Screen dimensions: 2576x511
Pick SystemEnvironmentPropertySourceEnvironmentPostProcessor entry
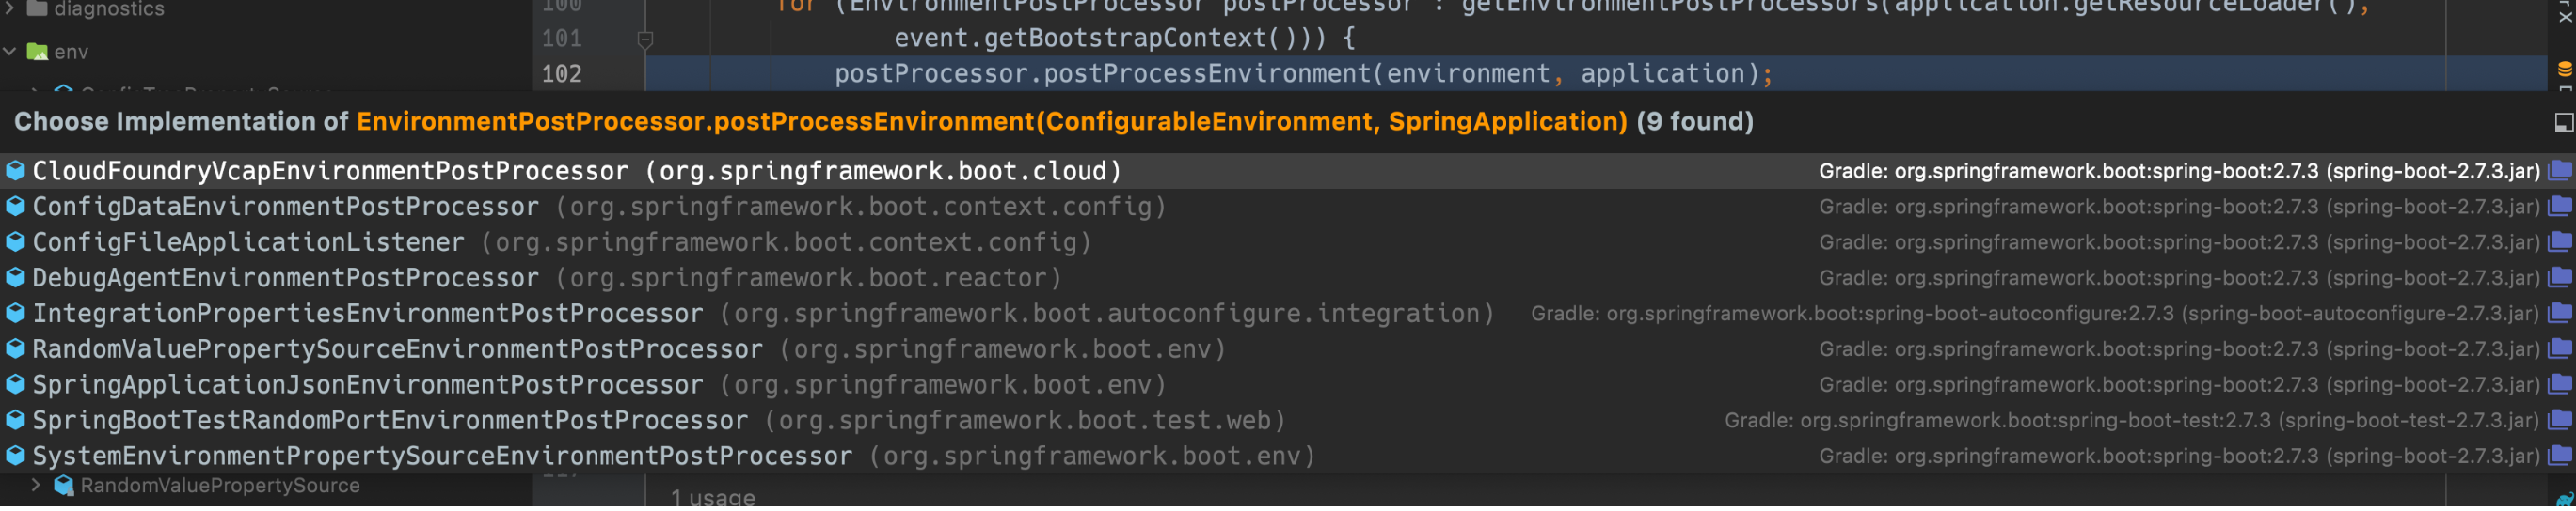[x=1288, y=457]
